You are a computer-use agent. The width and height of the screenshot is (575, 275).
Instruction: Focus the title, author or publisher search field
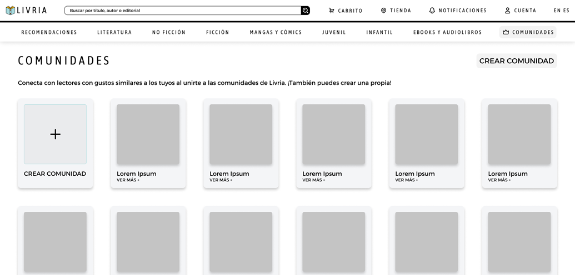coord(183,11)
